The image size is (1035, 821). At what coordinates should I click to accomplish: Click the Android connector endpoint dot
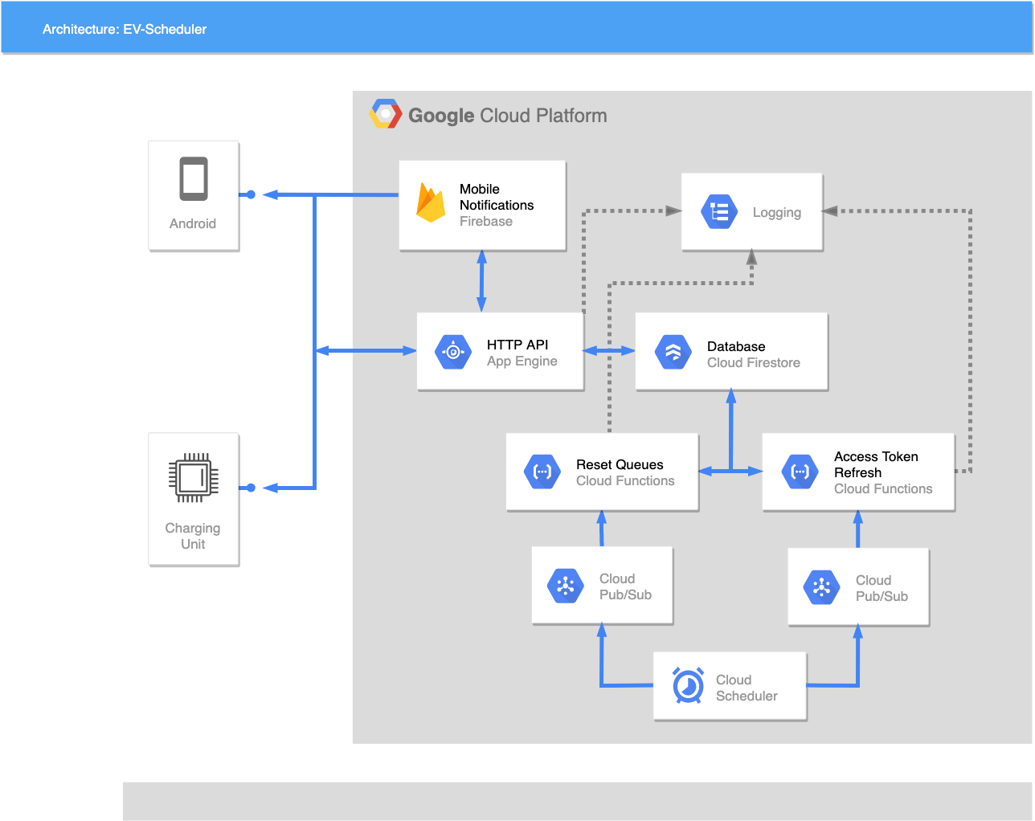tap(251, 194)
